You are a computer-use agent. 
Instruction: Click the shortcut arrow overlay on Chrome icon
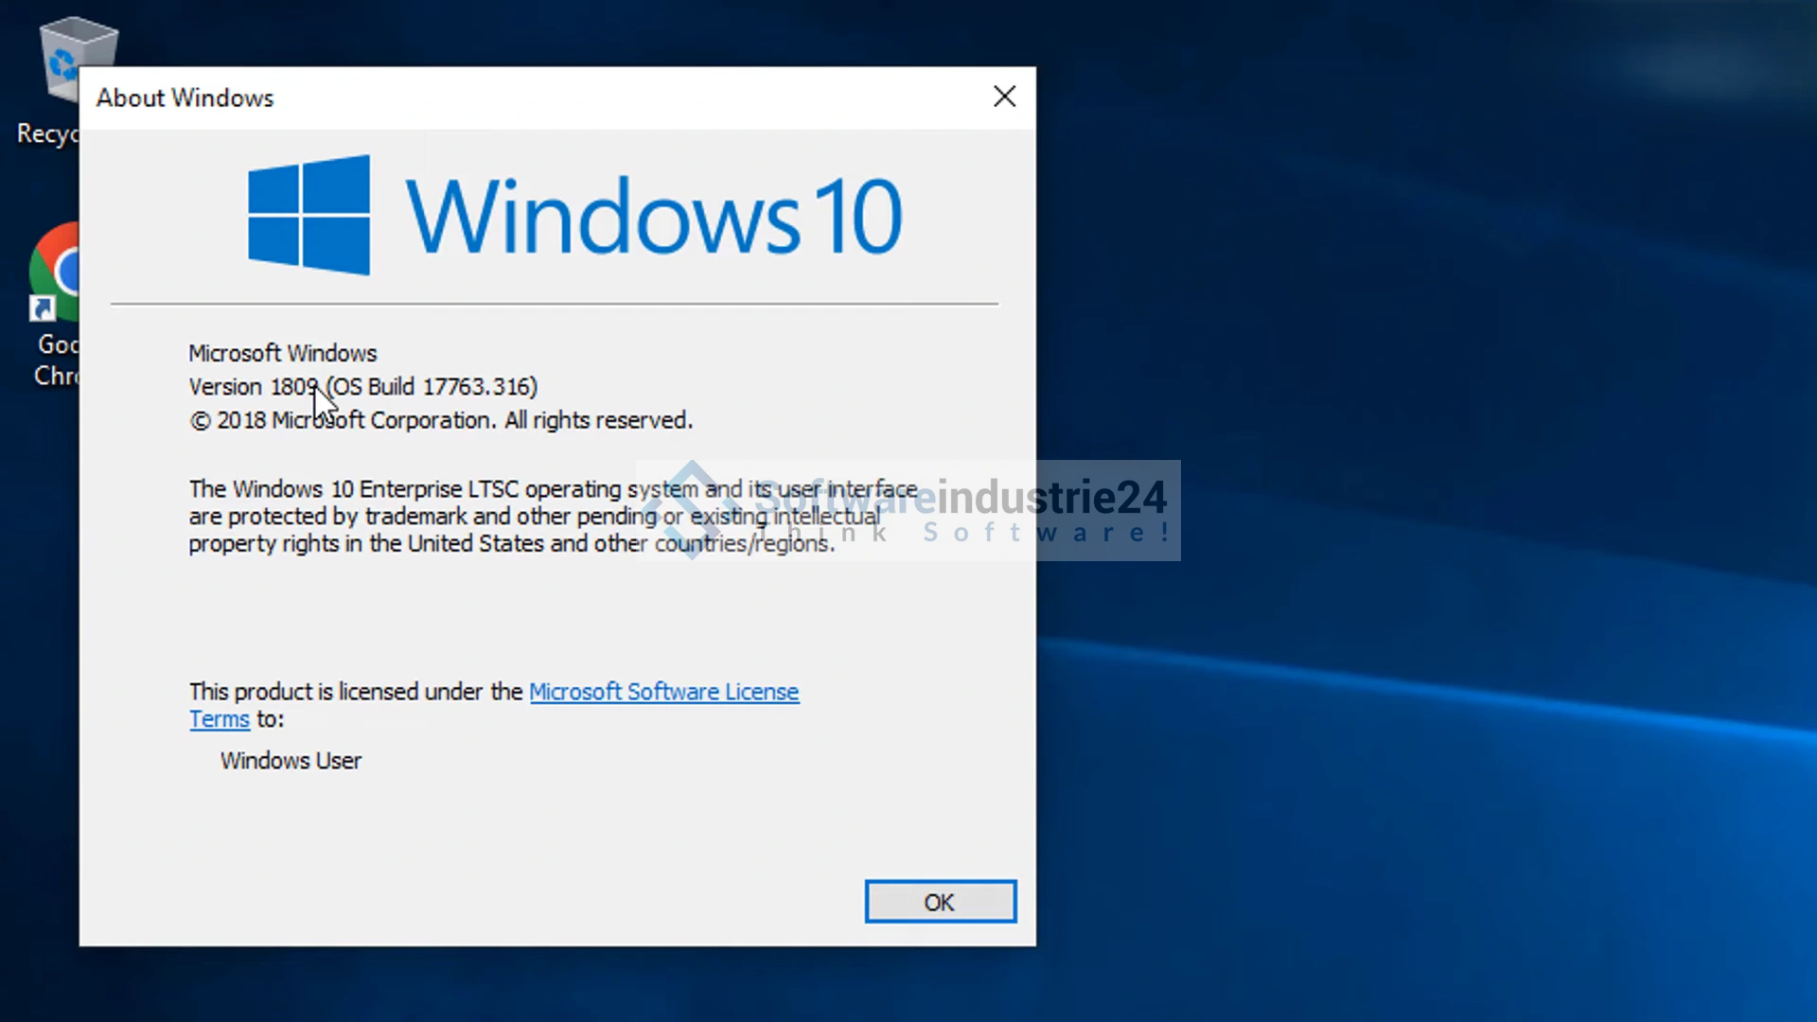coord(43,308)
